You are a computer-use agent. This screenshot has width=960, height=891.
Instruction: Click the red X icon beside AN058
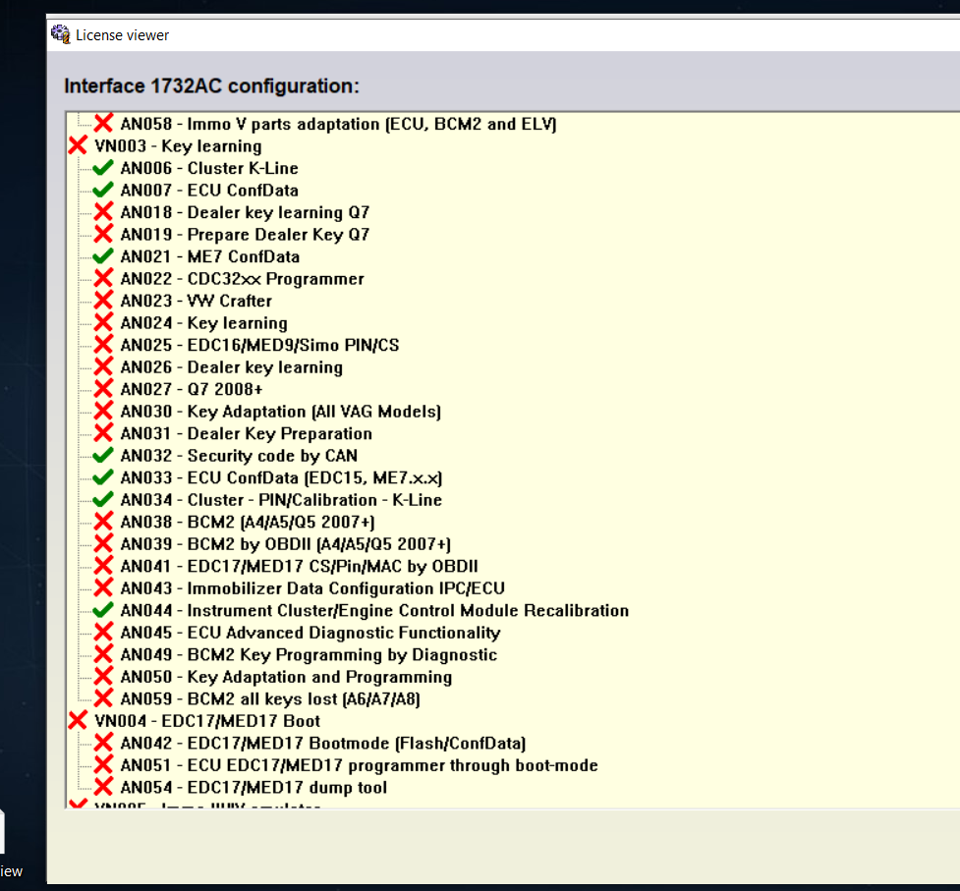[x=103, y=123]
